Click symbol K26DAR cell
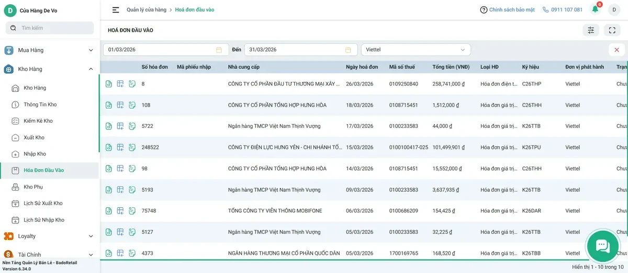 [532, 211]
